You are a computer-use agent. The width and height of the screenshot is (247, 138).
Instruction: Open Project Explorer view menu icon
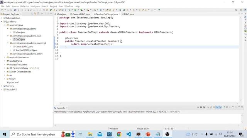coord(45,14)
